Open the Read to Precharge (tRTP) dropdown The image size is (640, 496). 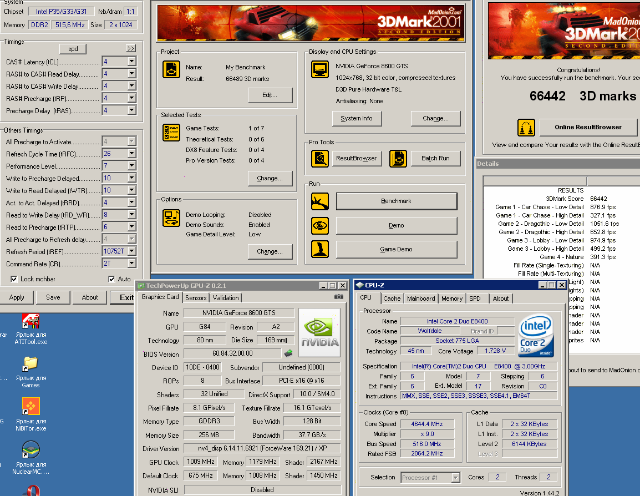131,226
